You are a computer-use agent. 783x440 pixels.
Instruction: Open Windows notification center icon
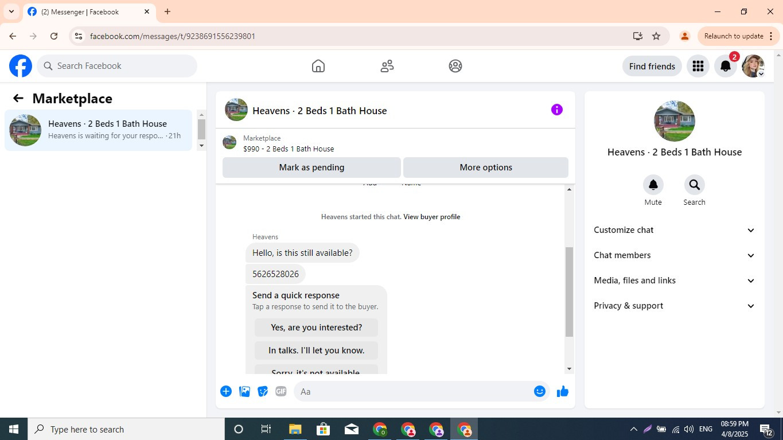click(x=766, y=429)
